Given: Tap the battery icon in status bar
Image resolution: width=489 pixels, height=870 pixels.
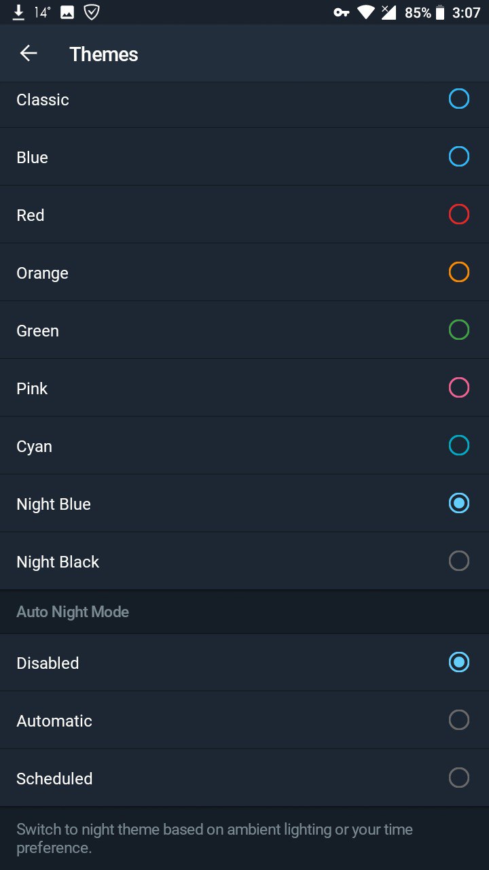Looking at the screenshot, I should pos(440,12).
